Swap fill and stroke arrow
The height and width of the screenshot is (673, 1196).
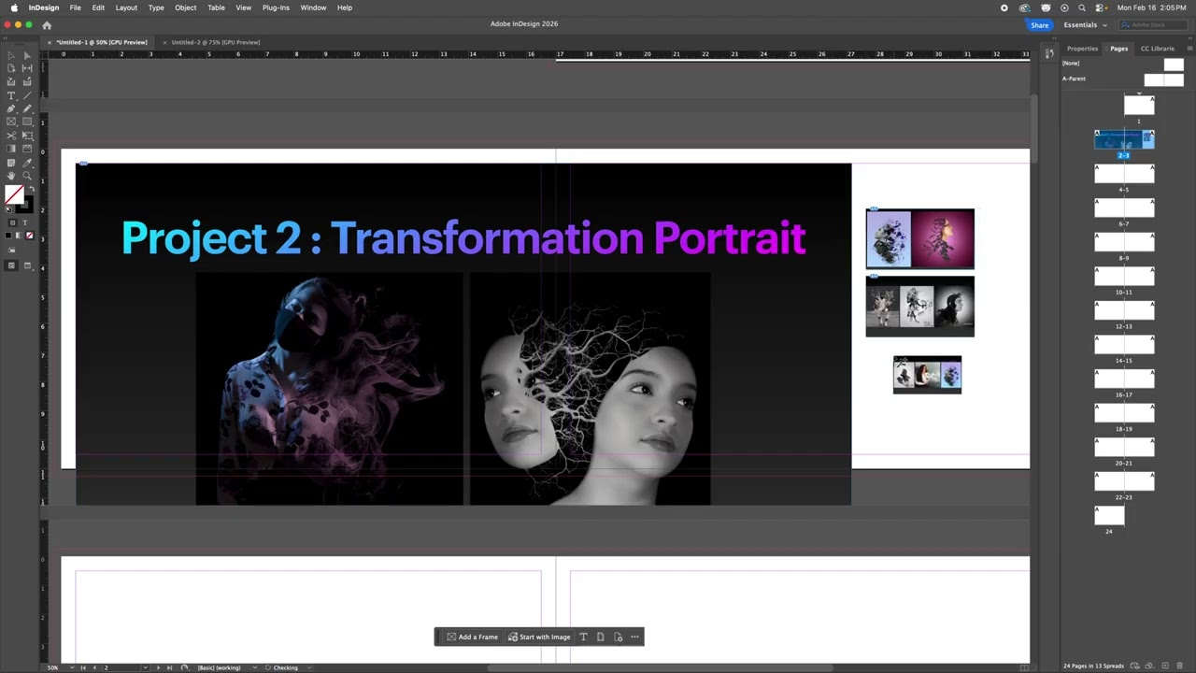[x=31, y=189]
